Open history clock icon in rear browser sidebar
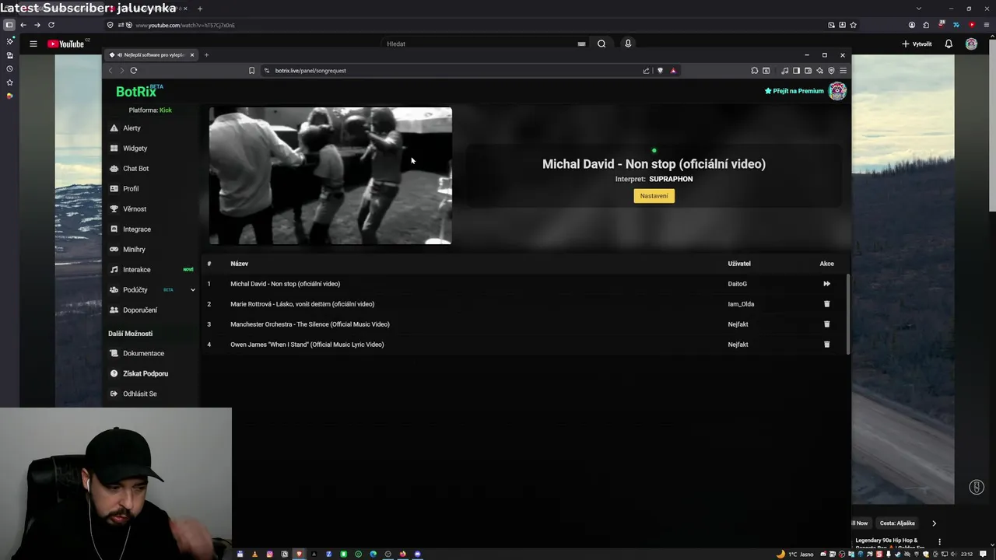This screenshot has width=996, height=560. [x=9, y=69]
